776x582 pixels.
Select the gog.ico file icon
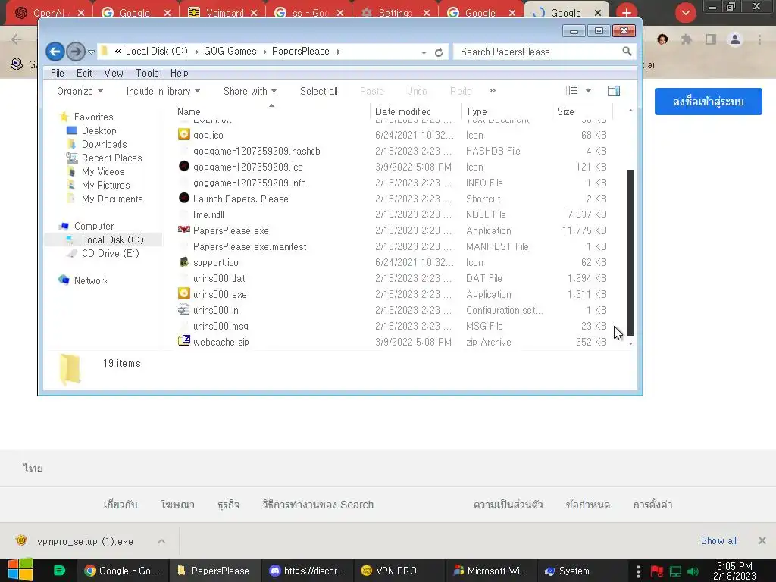183,135
